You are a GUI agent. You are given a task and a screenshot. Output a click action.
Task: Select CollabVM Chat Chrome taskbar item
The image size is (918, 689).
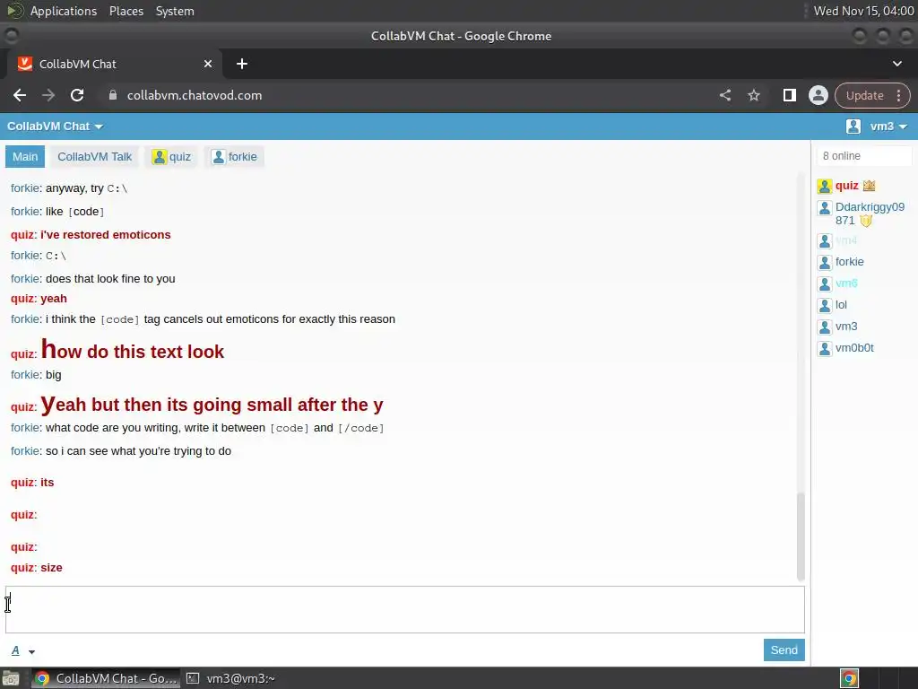click(106, 678)
